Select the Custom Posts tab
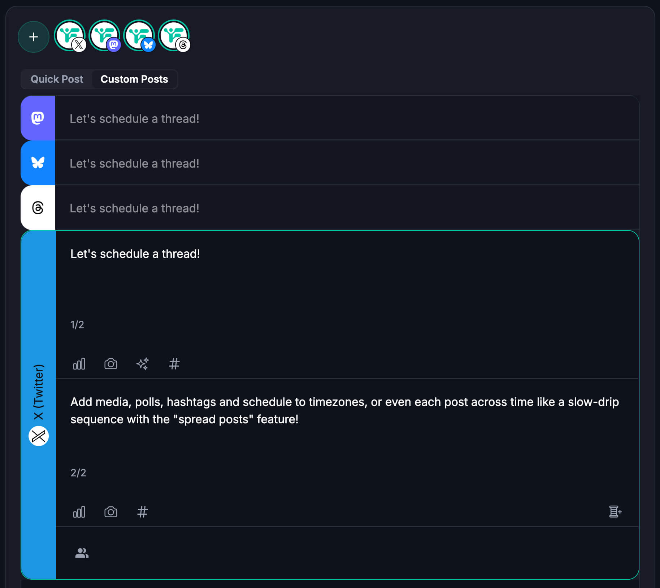660x588 pixels. point(134,79)
